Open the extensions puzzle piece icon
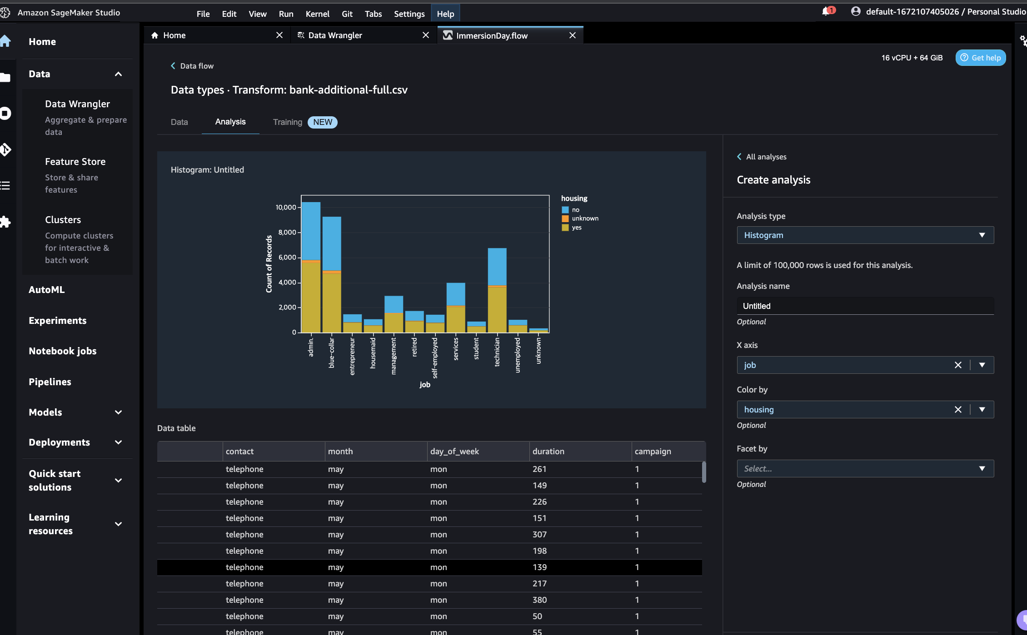Image resolution: width=1027 pixels, height=635 pixels. pos(5,222)
